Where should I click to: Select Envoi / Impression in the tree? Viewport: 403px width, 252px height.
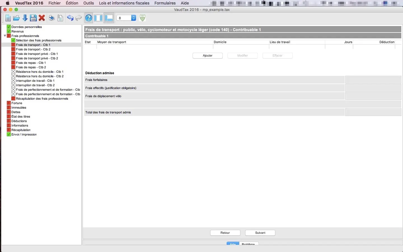24,134
